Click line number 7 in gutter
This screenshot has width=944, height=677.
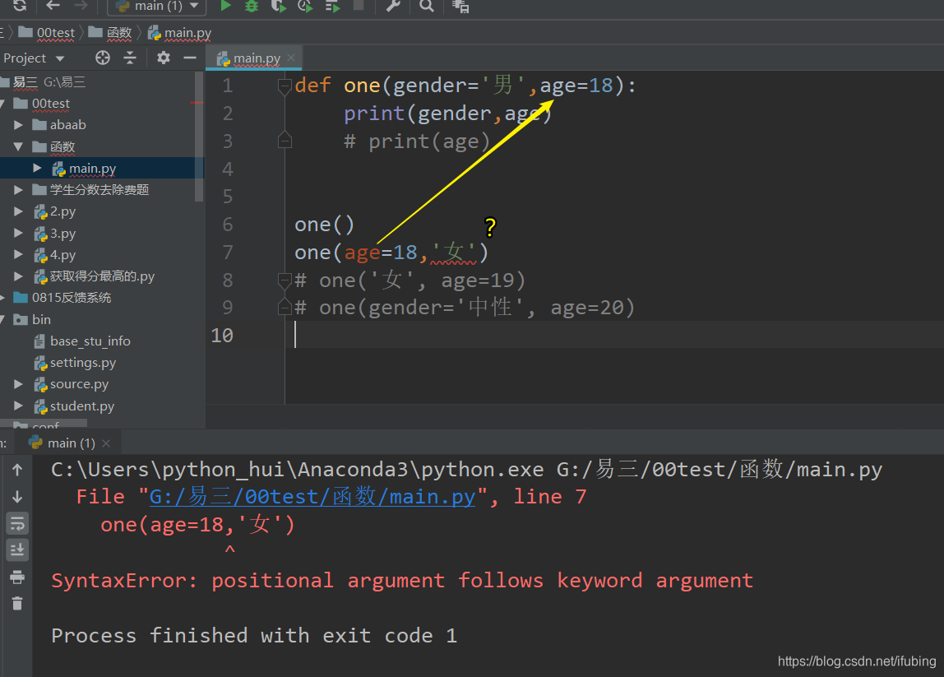228,252
